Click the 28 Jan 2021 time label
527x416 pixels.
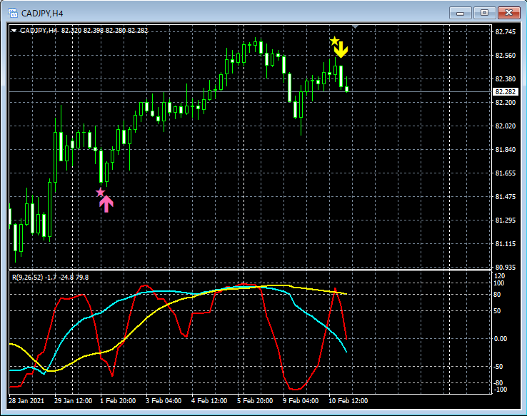[26, 401]
